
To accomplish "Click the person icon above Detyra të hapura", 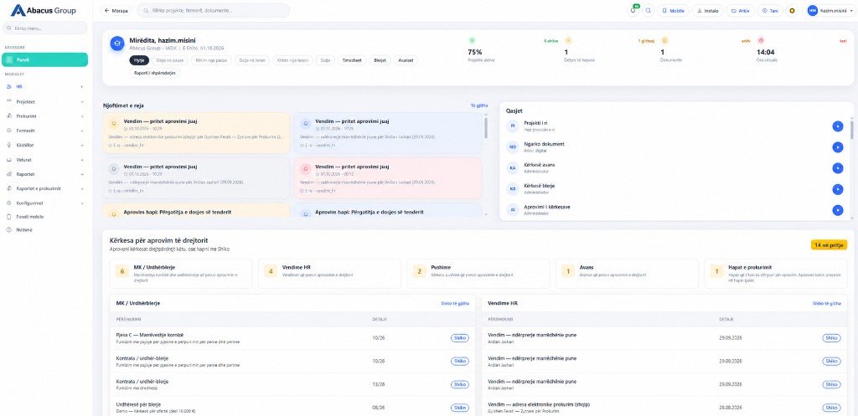I will [568, 40].
